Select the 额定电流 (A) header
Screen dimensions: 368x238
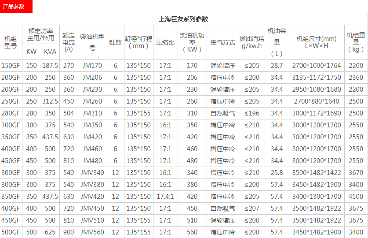tap(69, 42)
